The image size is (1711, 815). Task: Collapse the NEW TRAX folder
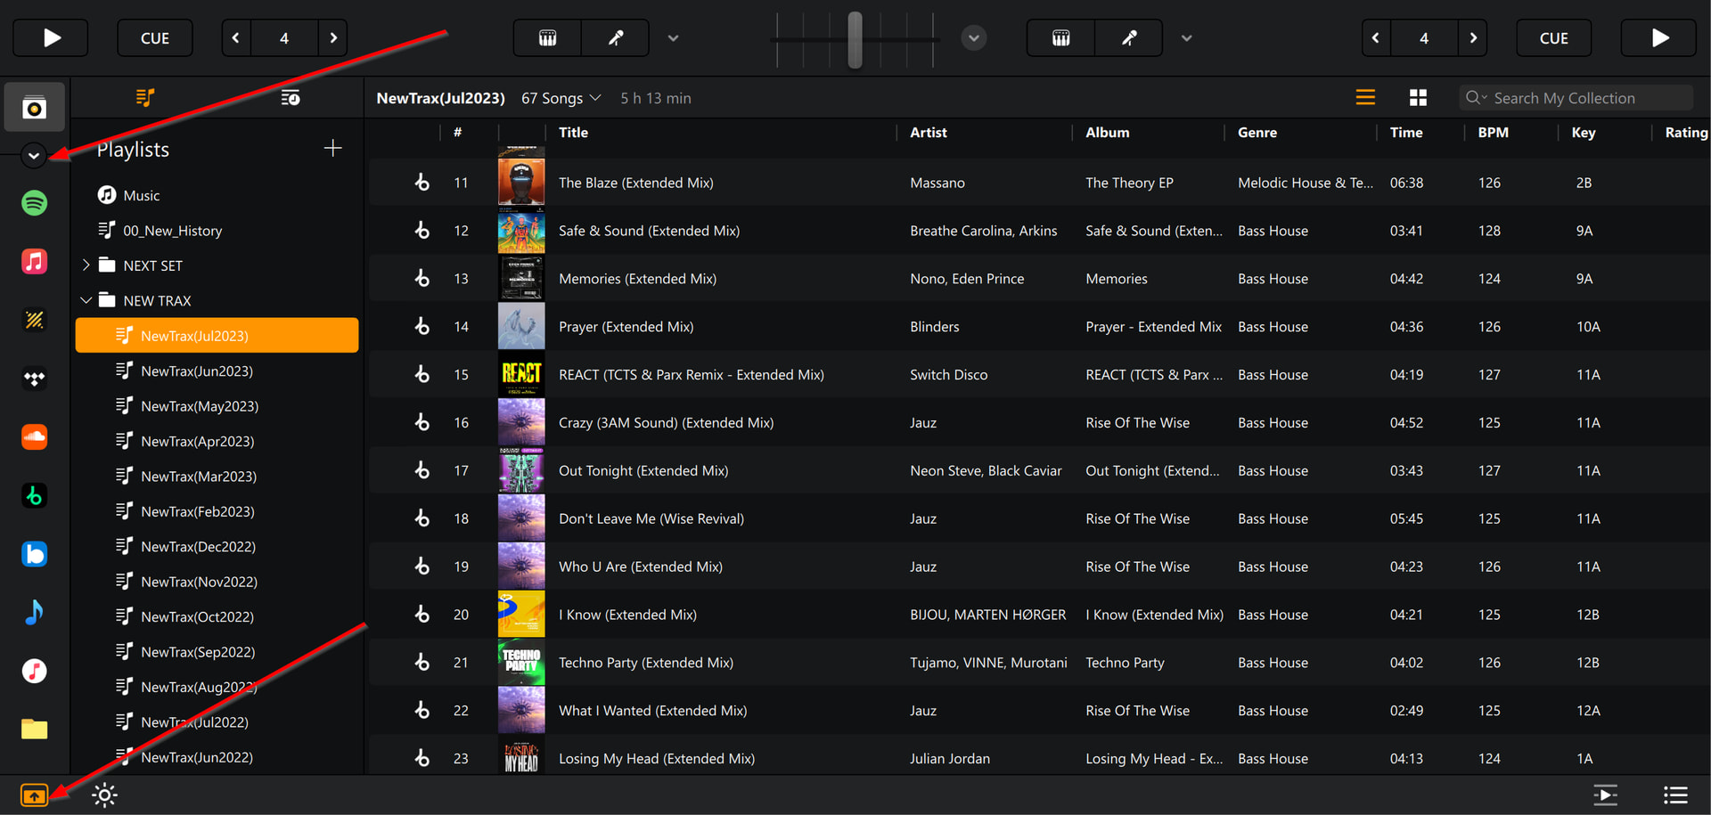click(86, 301)
